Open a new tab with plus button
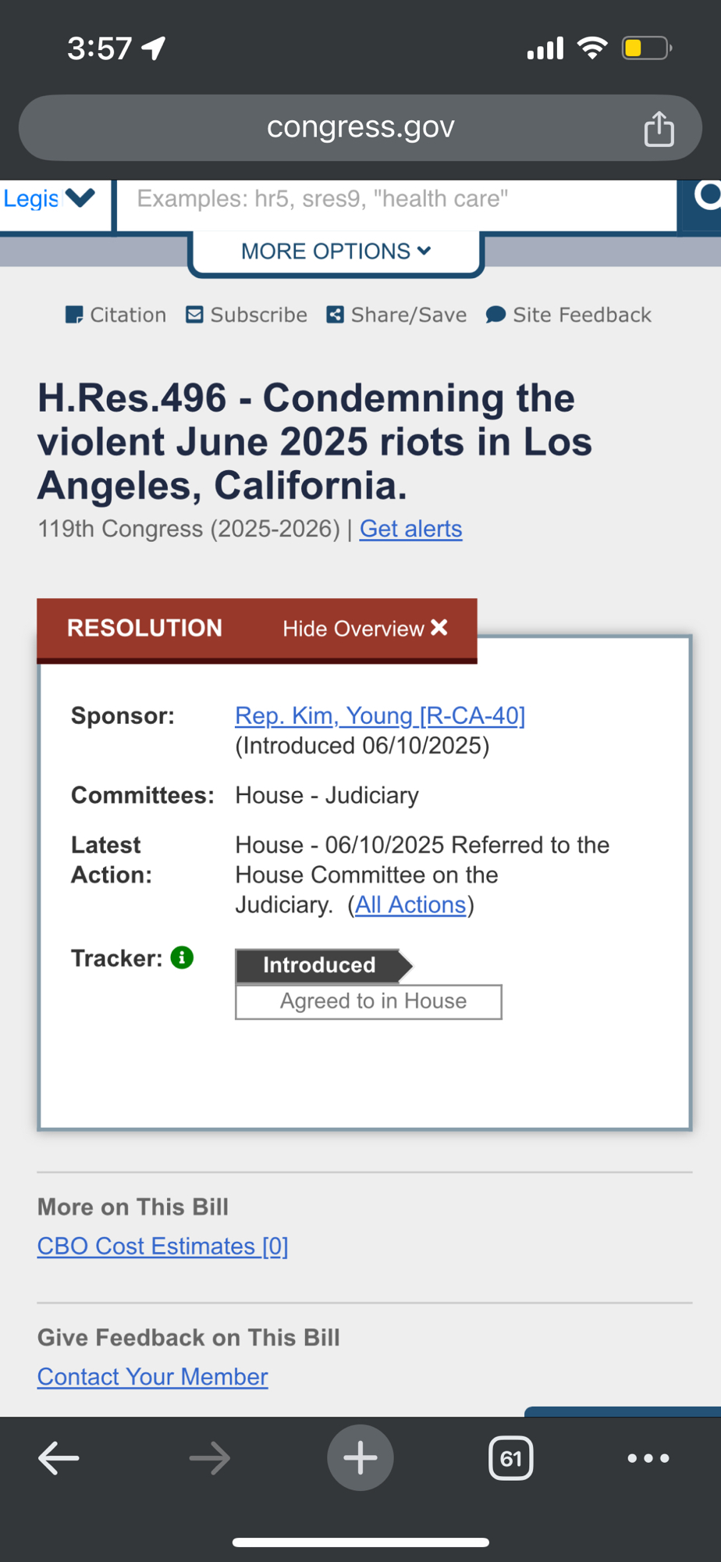The height and width of the screenshot is (1562, 721). [x=360, y=1458]
